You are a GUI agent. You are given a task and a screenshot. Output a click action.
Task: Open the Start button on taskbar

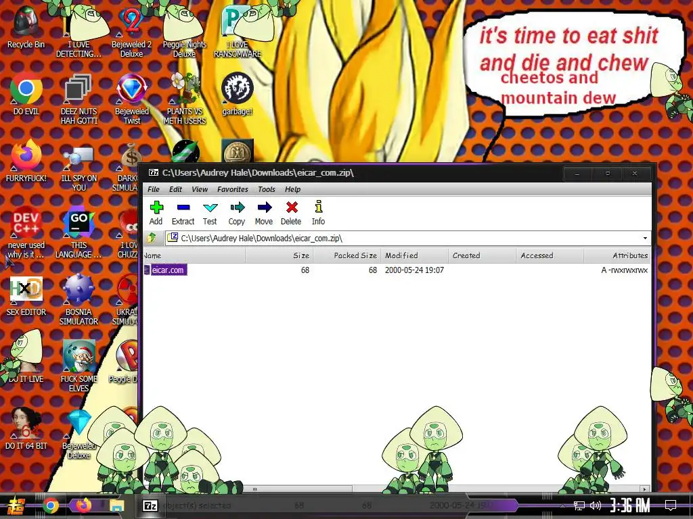(x=16, y=505)
